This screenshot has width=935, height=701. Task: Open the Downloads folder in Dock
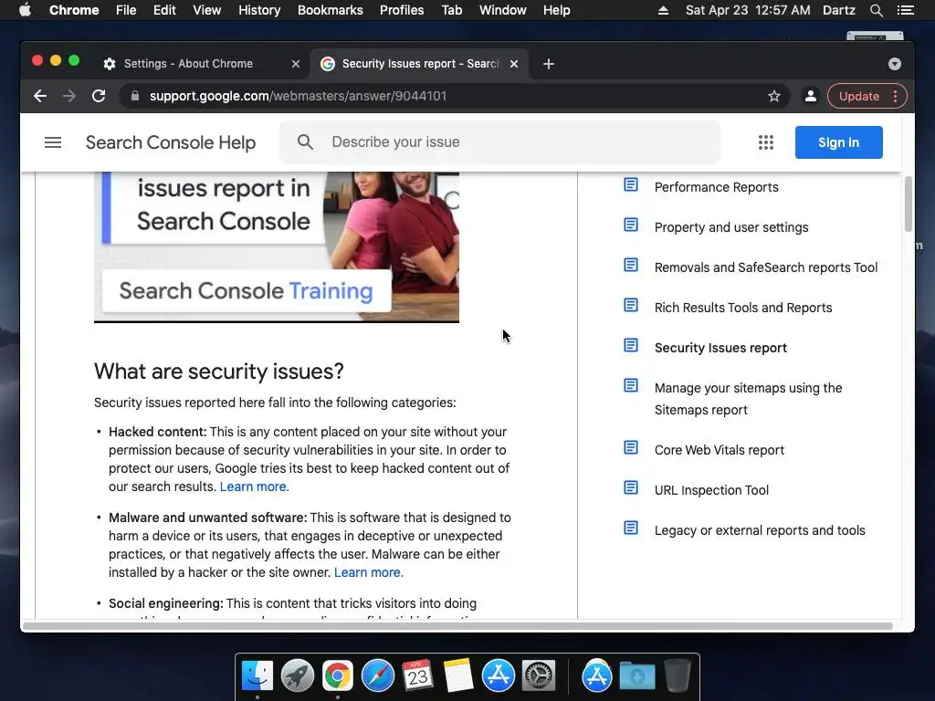[x=636, y=676]
